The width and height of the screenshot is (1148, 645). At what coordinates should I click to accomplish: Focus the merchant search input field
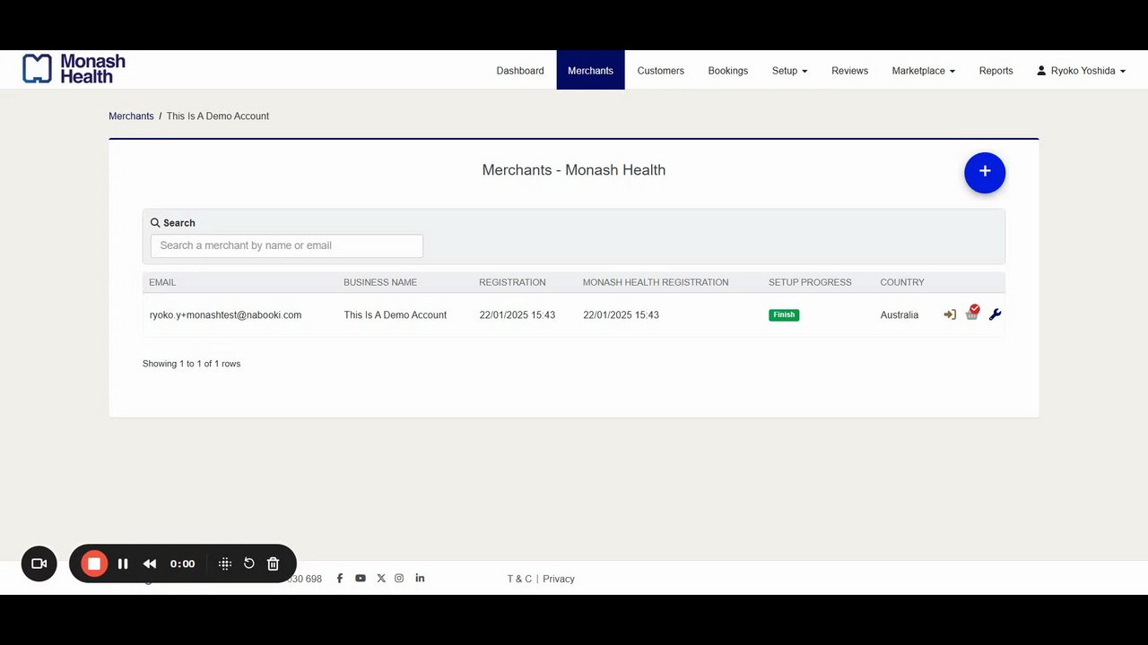[287, 245]
